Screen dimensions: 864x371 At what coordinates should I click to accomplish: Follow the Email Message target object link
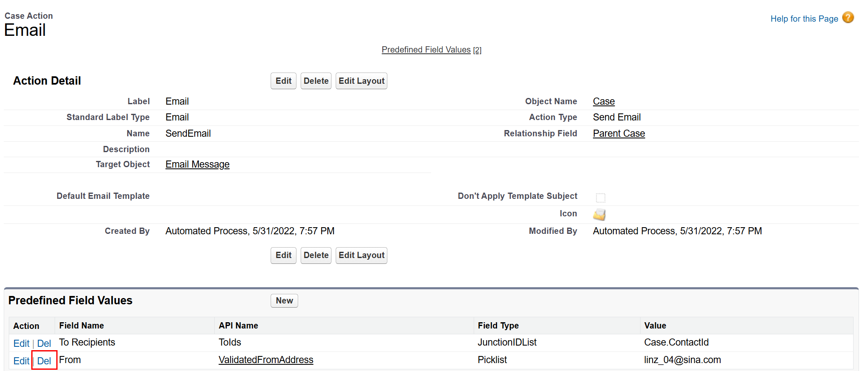click(197, 164)
